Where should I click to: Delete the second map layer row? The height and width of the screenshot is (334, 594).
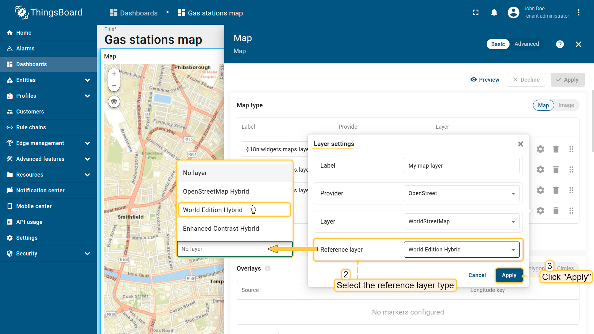(556, 169)
